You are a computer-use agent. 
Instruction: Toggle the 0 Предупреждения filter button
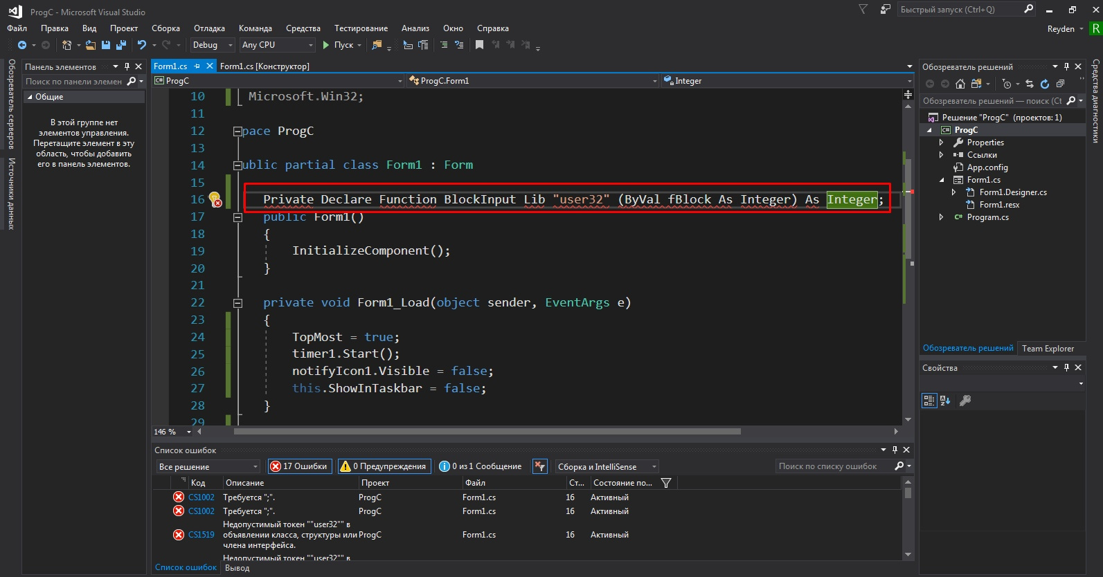384,466
